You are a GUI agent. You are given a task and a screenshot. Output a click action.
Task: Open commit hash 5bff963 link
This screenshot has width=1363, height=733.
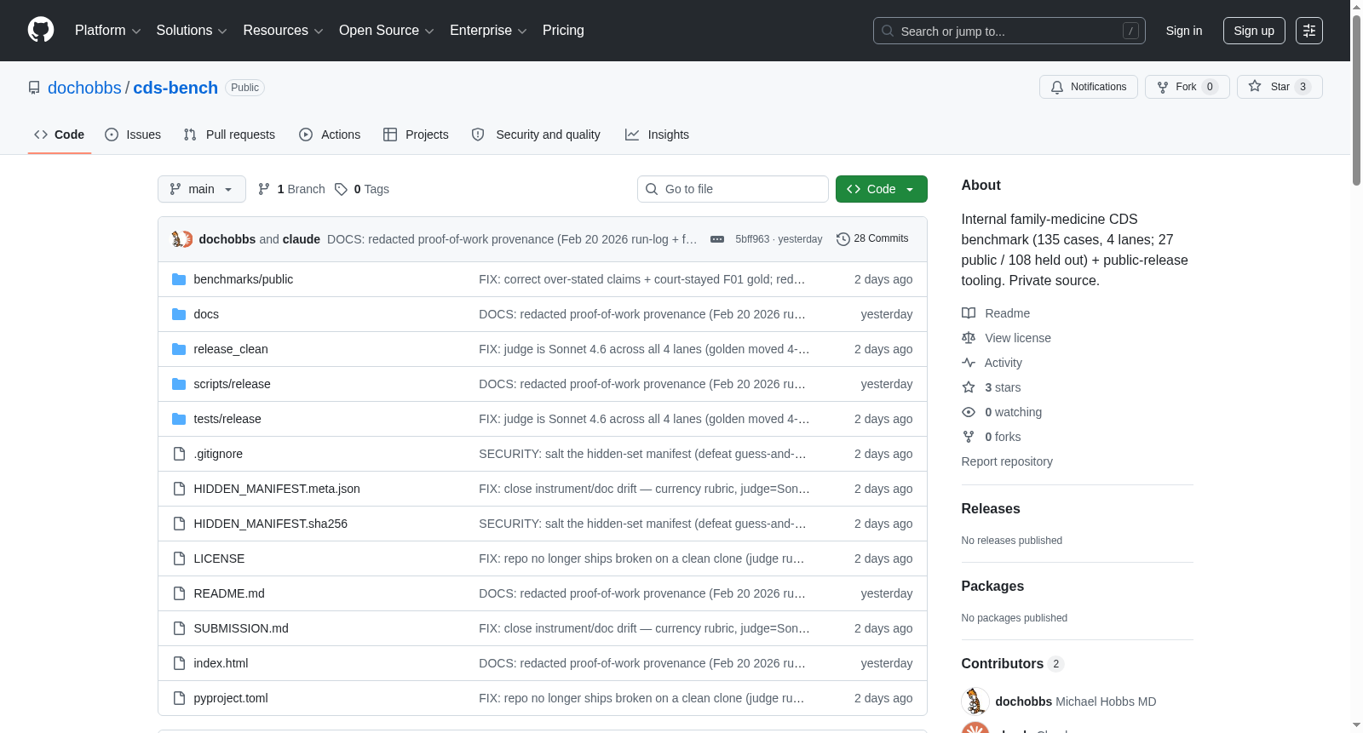click(x=752, y=239)
